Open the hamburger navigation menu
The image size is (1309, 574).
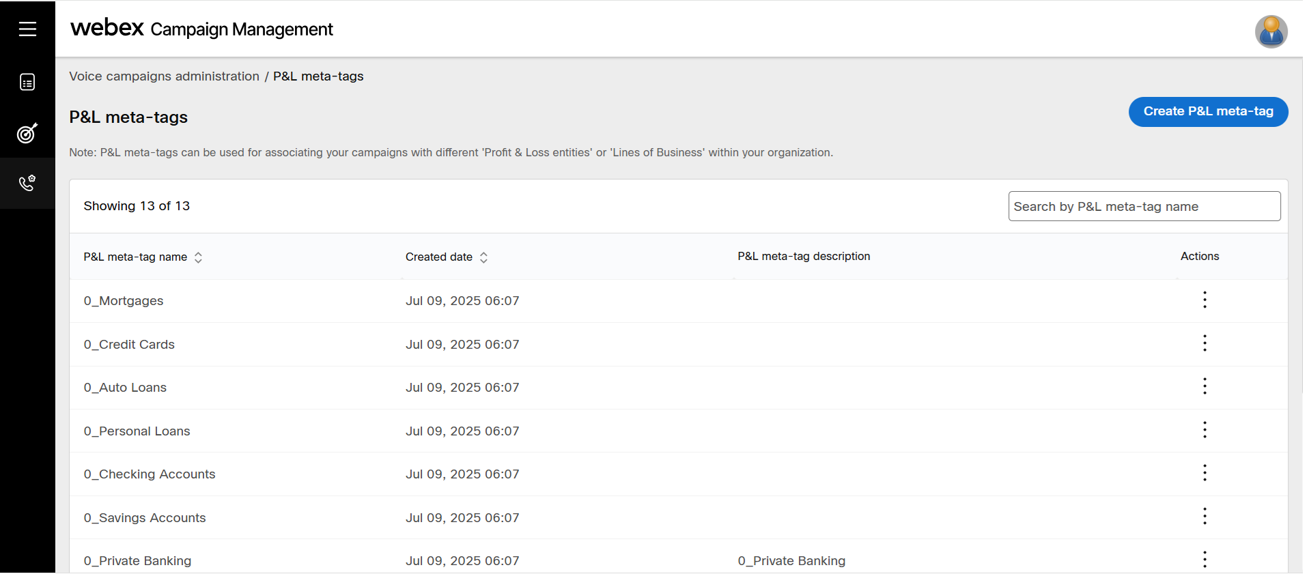click(x=27, y=29)
